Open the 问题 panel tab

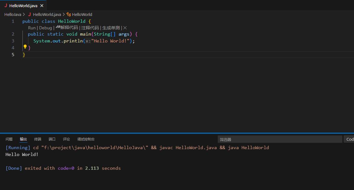click(x=9, y=139)
